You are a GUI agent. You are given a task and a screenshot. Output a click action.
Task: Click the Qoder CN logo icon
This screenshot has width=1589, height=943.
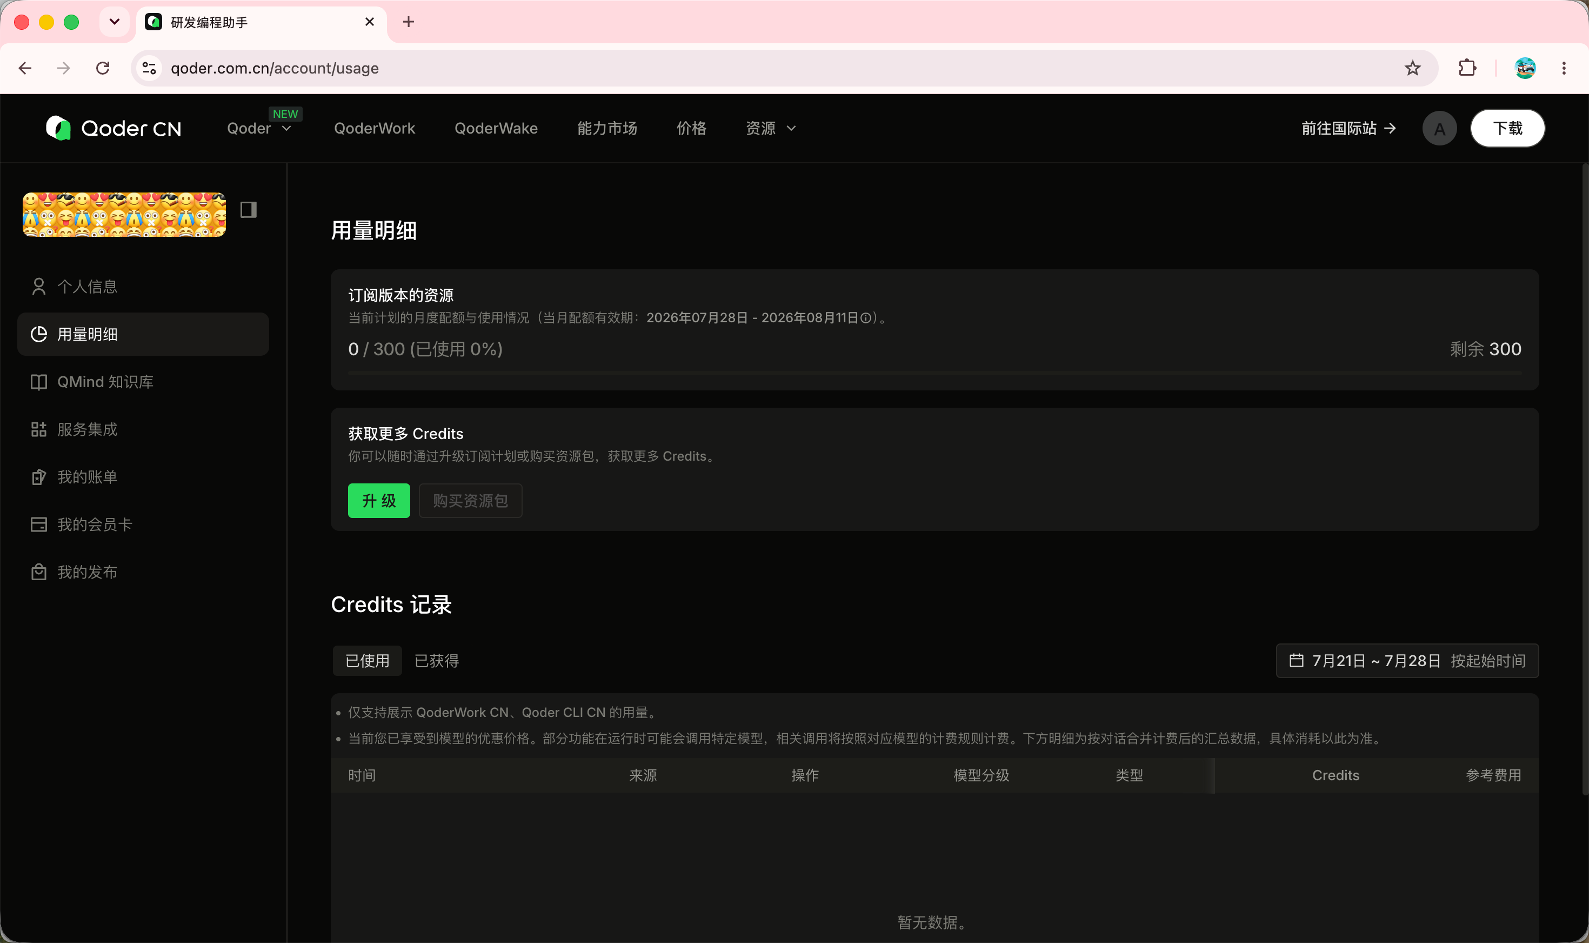pyautogui.click(x=58, y=128)
